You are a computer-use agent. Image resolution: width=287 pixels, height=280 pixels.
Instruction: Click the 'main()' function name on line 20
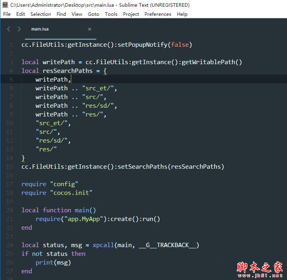point(85,210)
